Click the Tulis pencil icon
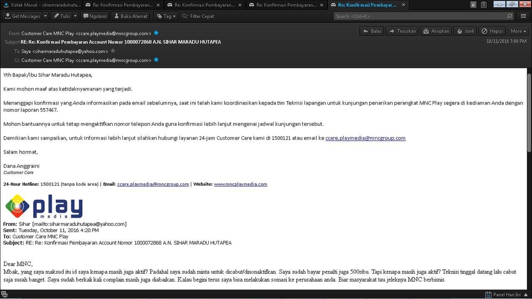This screenshot has height=299, width=532. 56,16
